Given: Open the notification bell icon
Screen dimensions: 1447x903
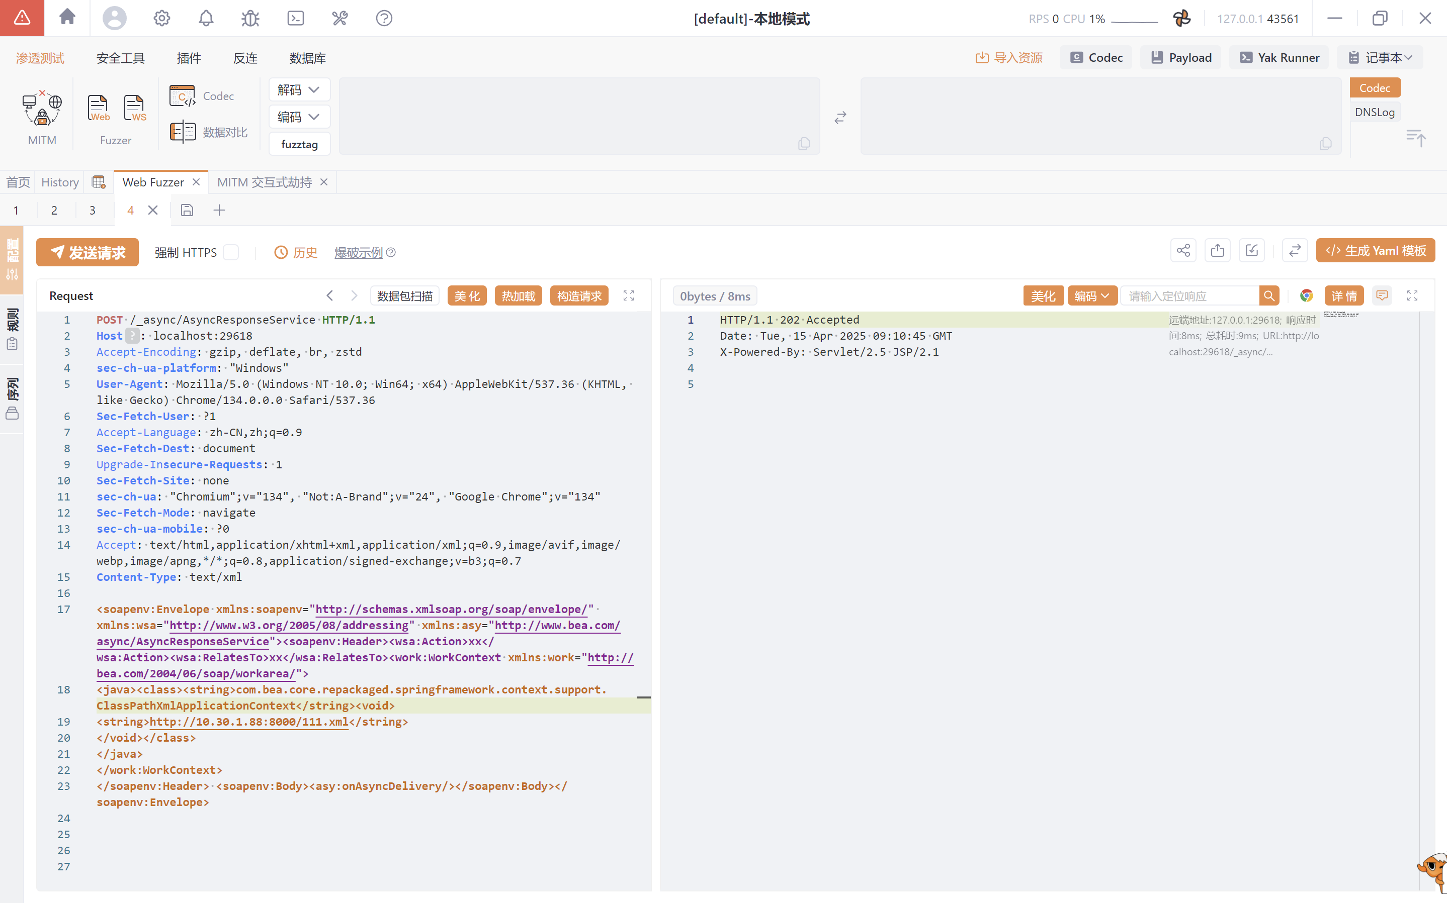Looking at the screenshot, I should click(x=206, y=19).
